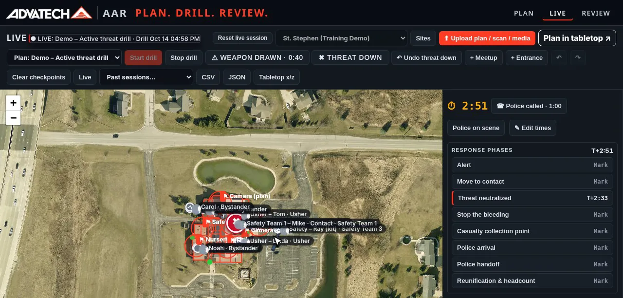Switch to the REVIEW tab
Viewport: 623px width, 298px height.
[596, 13]
